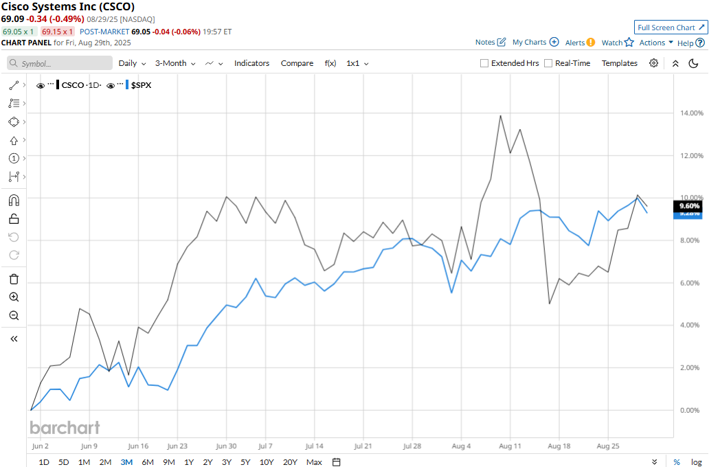The height and width of the screenshot is (467, 709).
Task: Open the chart type dropdown
Action: point(214,63)
